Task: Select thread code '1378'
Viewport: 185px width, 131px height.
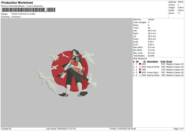Action: [163, 70]
